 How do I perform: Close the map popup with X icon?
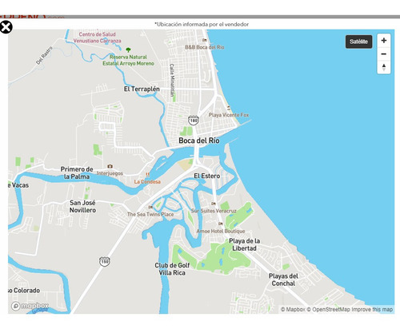(6, 27)
